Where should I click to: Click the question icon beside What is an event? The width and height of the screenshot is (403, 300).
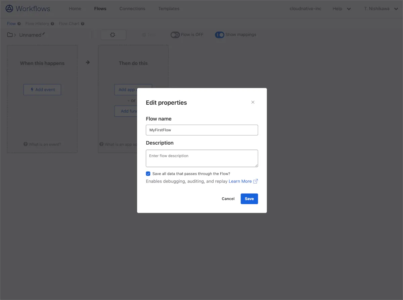tap(26, 144)
